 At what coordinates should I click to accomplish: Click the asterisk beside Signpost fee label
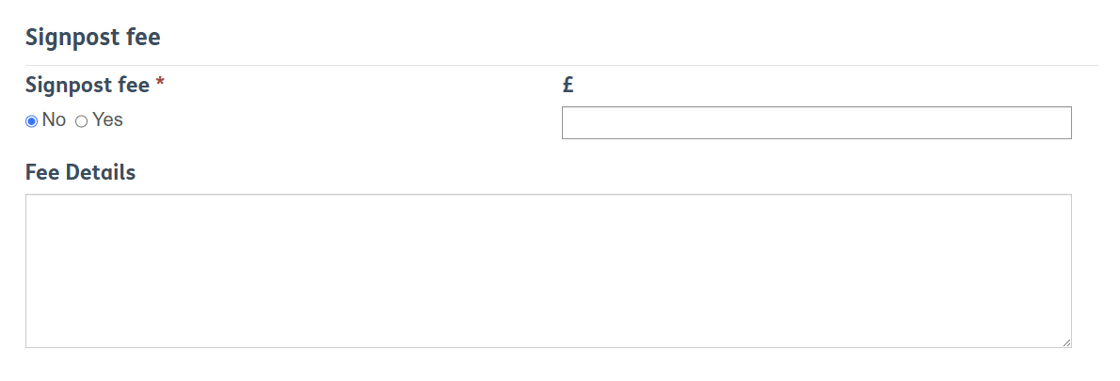point(160,85)
